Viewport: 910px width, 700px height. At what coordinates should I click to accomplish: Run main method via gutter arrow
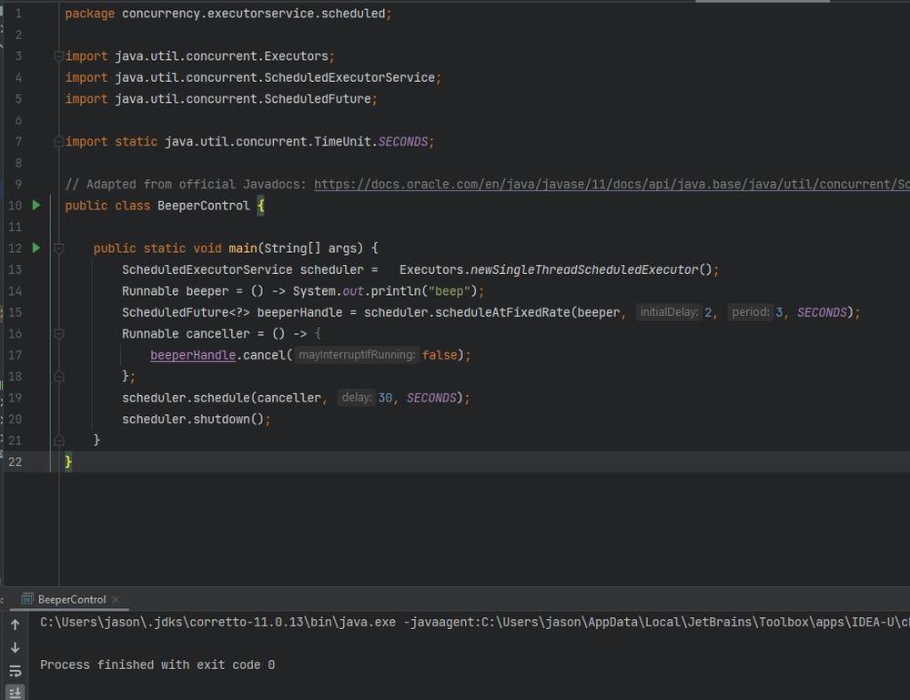(36, 248)
